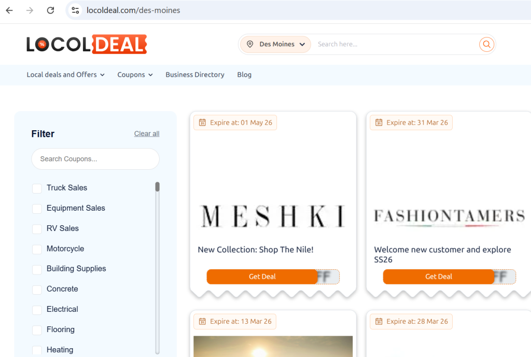Click the LocolDeal logo
Screen dimensions: 531x357
pos(87,45)
